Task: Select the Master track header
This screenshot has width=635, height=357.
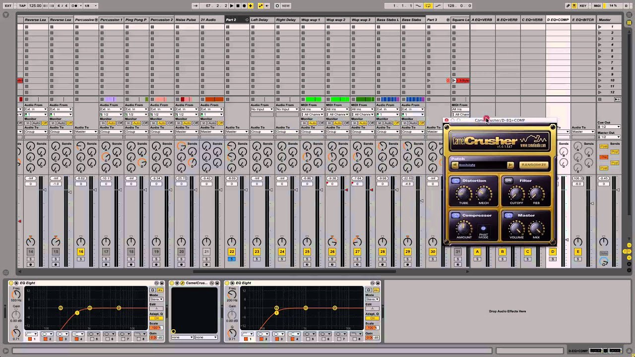Action: pyautogui.click(x=609, y=20)
